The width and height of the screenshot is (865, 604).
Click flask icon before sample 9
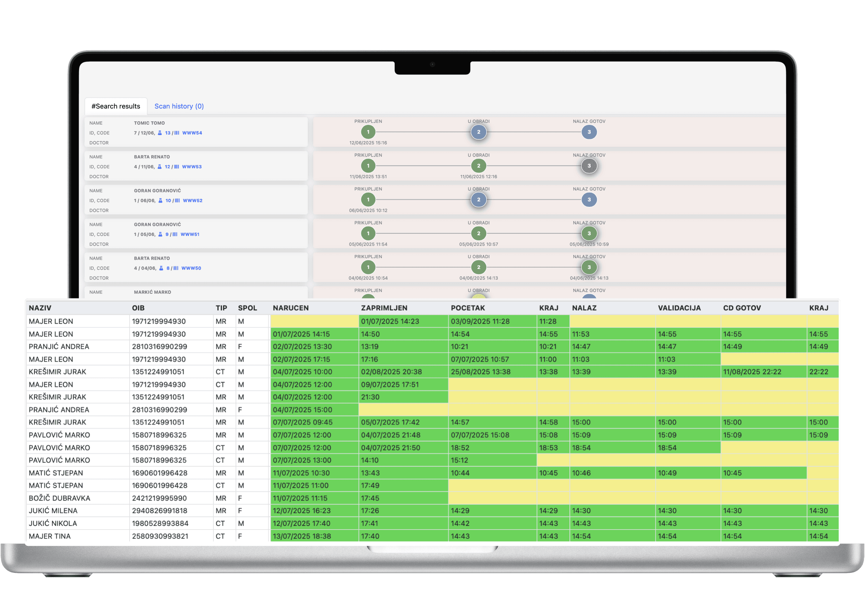(x=160, y=234)
